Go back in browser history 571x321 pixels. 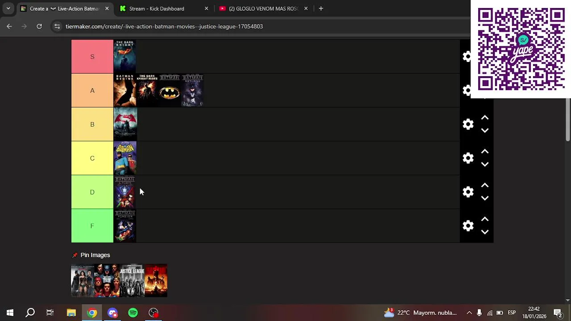pos(9,26)
